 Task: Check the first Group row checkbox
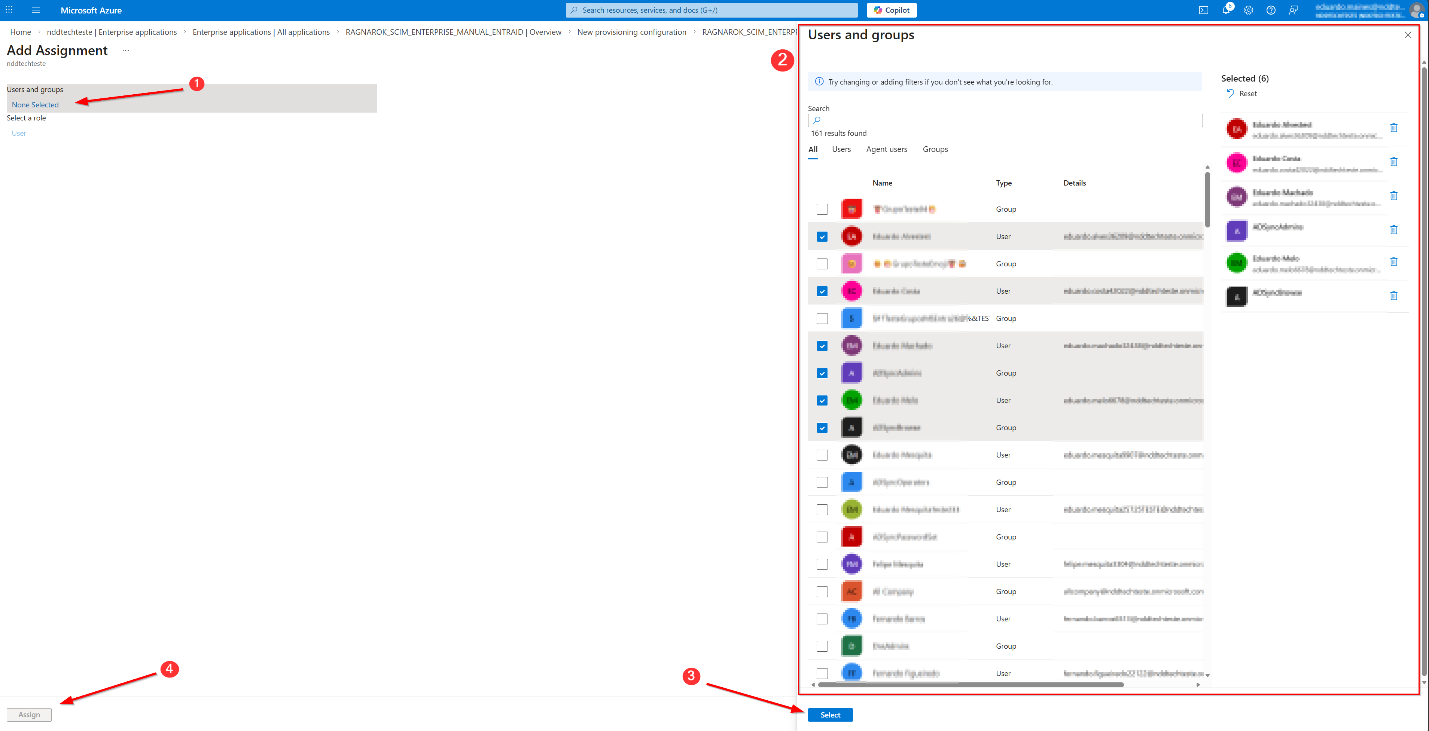[x=822, y=209]
